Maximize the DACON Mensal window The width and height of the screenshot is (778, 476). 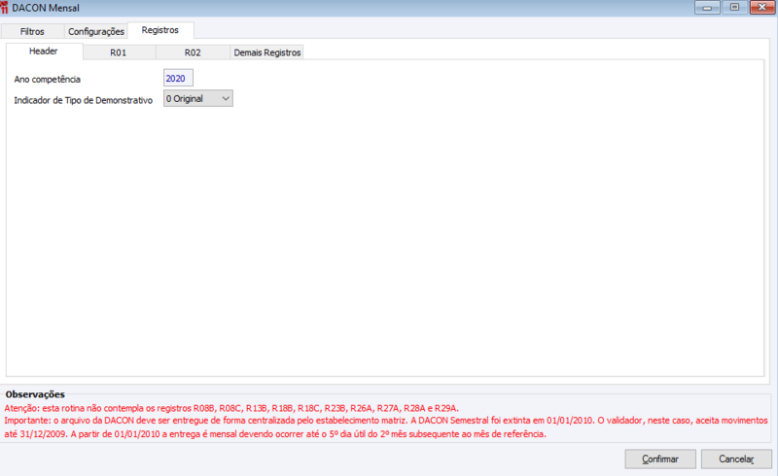(x=735, y=8)
